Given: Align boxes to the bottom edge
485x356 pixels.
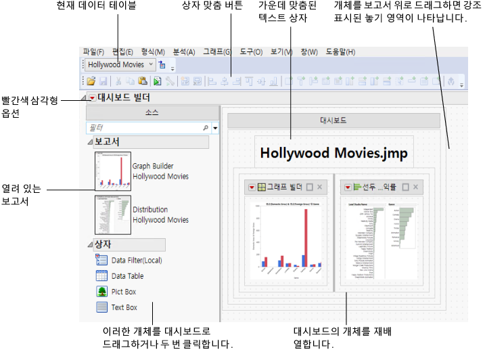Looking at the screenshot, I should click(273, 81).
